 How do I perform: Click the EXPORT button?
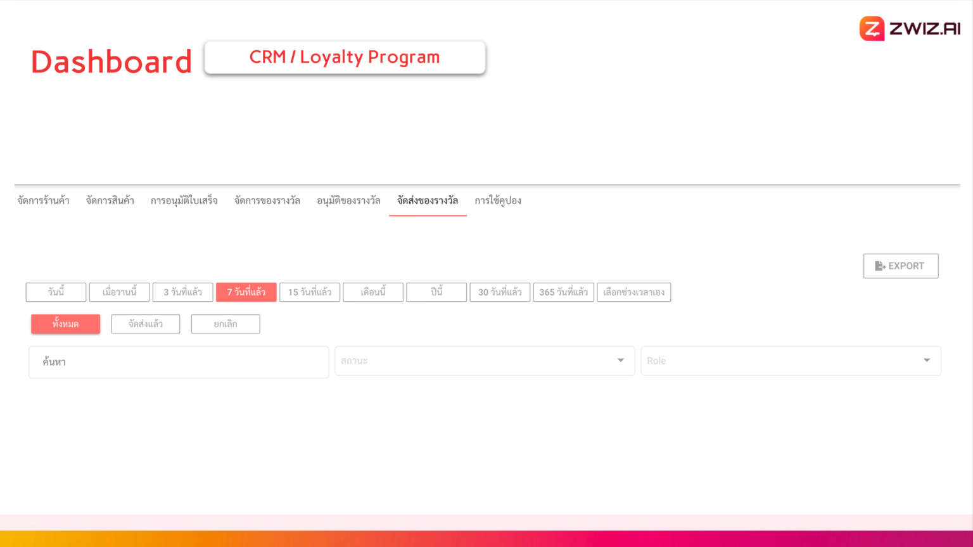tap(901, 266)
